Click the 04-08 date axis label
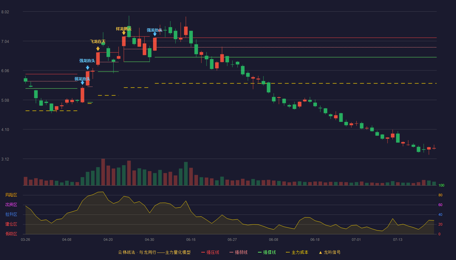The height and width of the screenshot is (260, 456). [67, 240]
